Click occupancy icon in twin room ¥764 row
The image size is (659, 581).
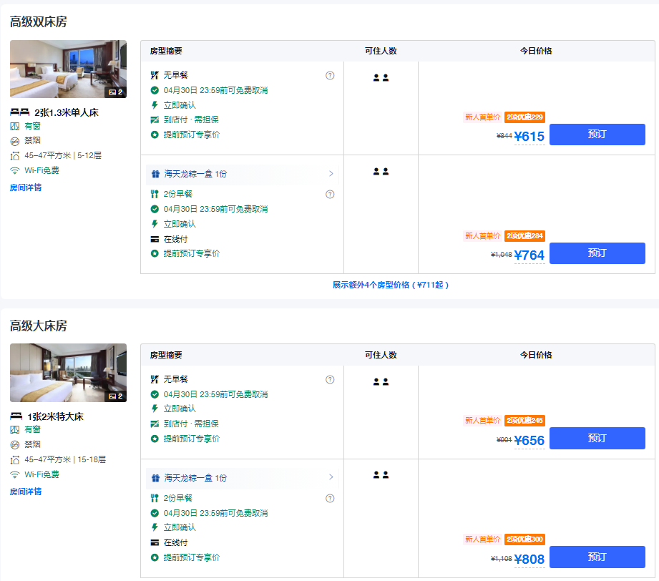coord(381,172)
